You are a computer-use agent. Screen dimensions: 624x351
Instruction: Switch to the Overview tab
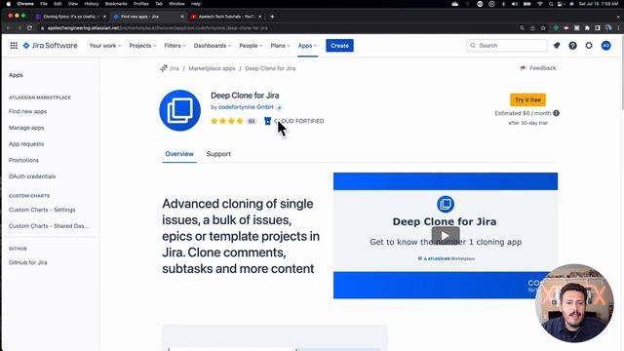coord(179,154)
